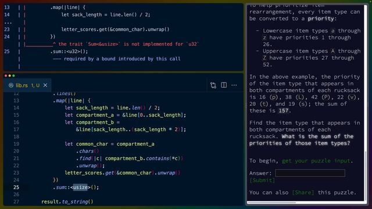Click the red trait error message in terminal
Screen dimensions: 372x209
(x=128, y=44)
